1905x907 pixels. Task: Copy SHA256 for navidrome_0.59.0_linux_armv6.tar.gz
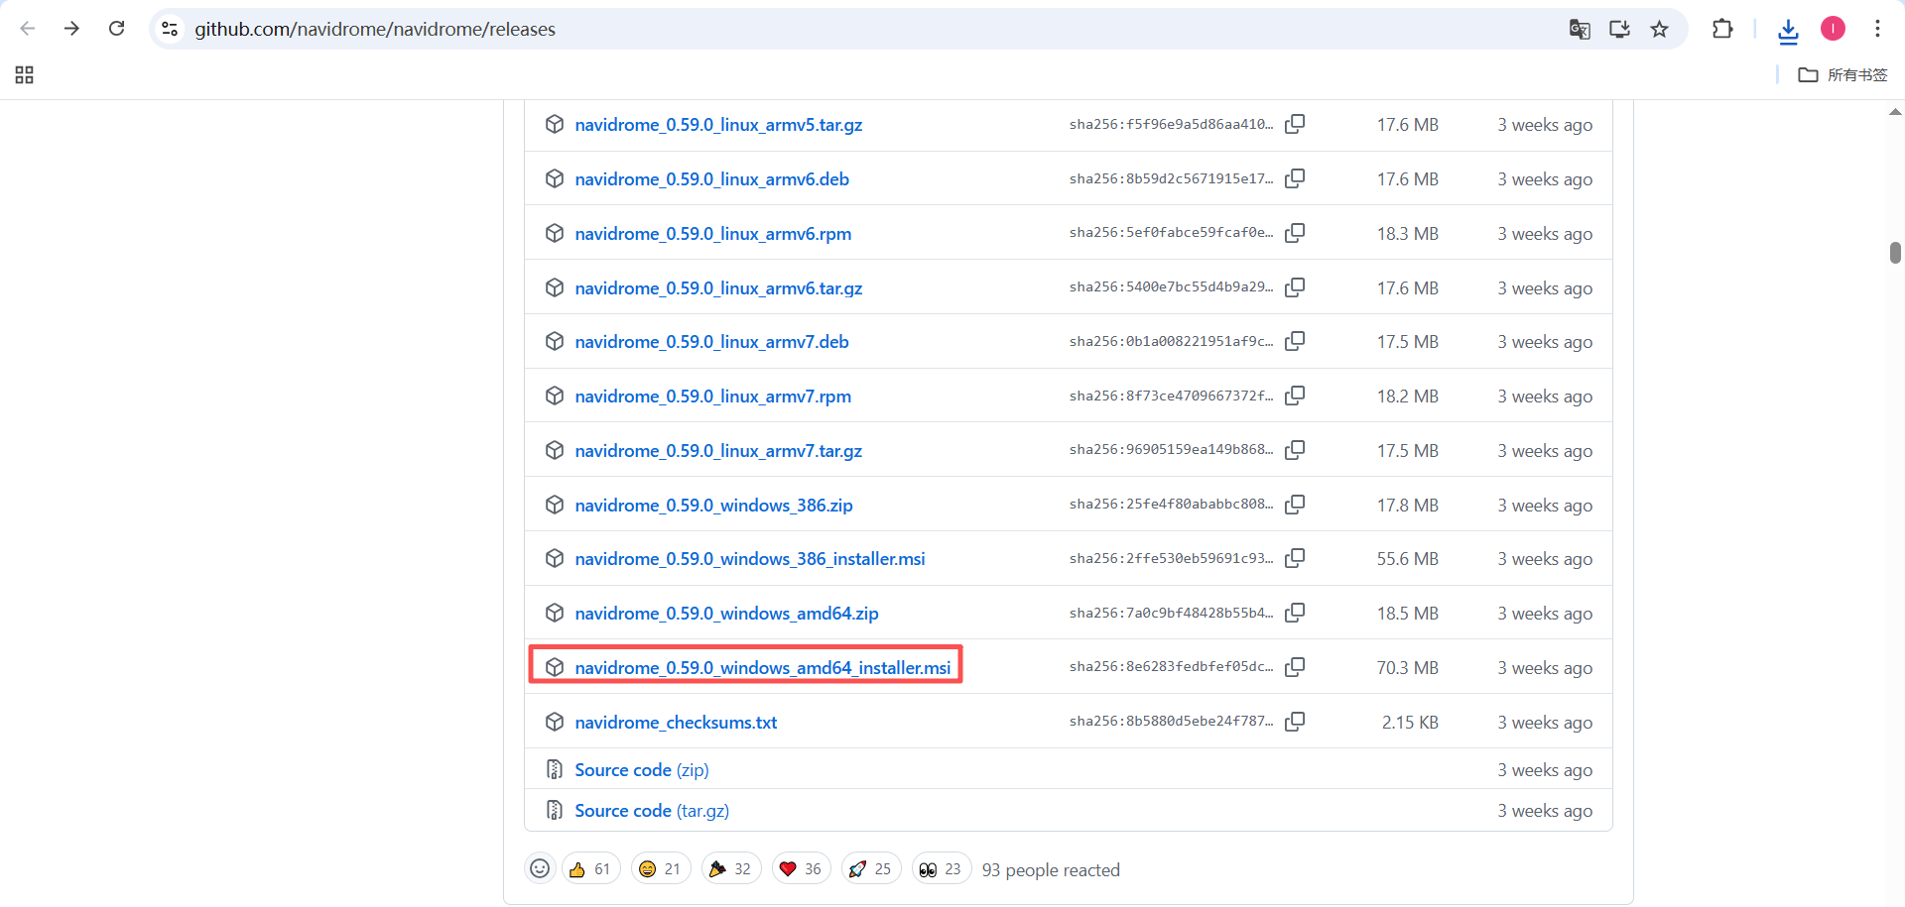1295,287
